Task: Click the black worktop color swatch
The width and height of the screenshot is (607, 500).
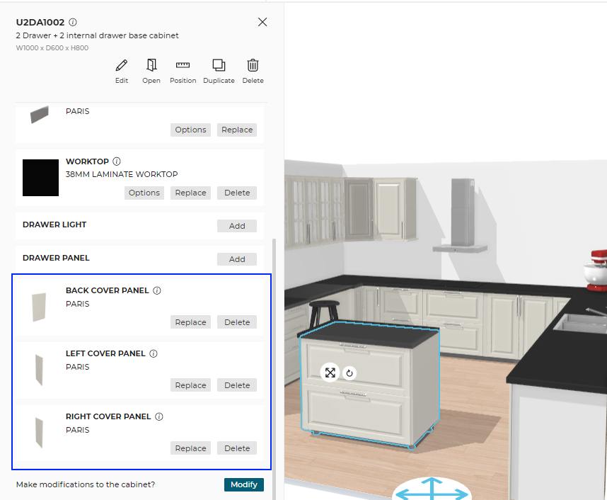Action: click(x=40, y=177)
